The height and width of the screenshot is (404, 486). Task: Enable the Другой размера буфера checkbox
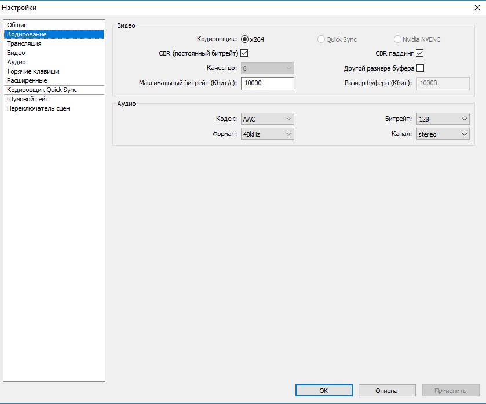click(x=420, y=68)
